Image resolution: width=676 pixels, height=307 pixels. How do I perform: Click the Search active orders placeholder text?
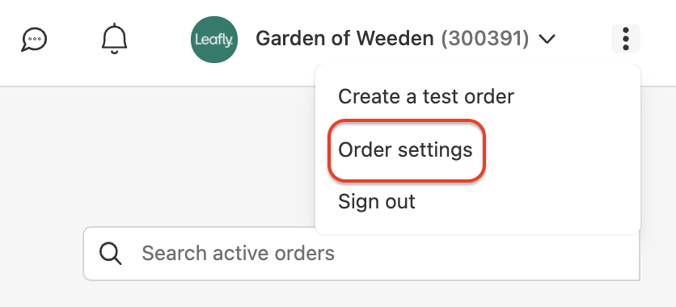point(238,253)
